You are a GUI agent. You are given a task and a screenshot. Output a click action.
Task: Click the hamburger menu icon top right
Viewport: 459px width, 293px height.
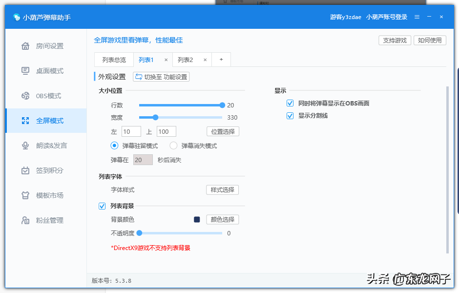417,17
